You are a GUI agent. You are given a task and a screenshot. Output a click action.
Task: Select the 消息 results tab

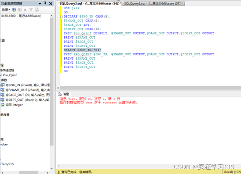(x=64, y=94)
